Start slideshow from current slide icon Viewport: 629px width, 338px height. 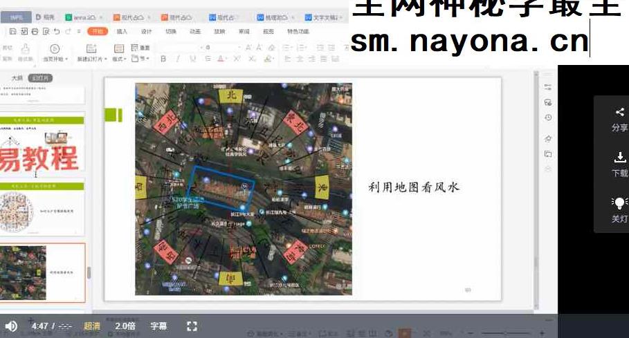(55, 49)
